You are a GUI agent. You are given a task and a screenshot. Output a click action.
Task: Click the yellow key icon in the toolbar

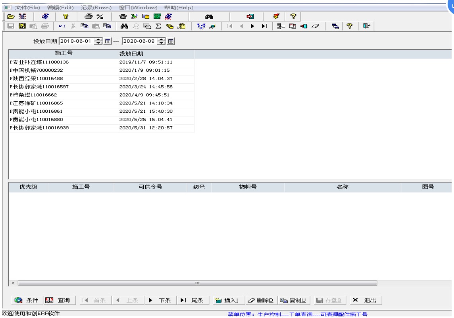point(66,16)
